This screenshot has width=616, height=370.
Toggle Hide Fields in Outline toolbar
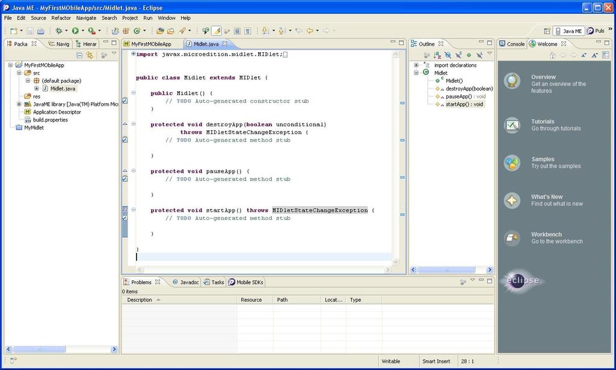(448, 55)
